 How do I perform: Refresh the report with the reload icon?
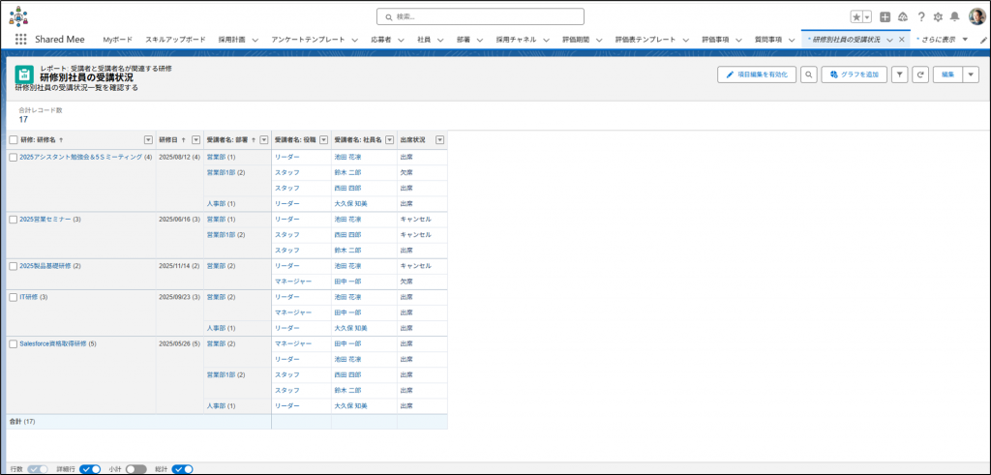tap(919, 74)
